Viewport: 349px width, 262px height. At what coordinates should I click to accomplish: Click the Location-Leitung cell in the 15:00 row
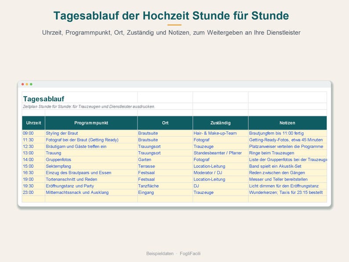click(x=220, y=166)
